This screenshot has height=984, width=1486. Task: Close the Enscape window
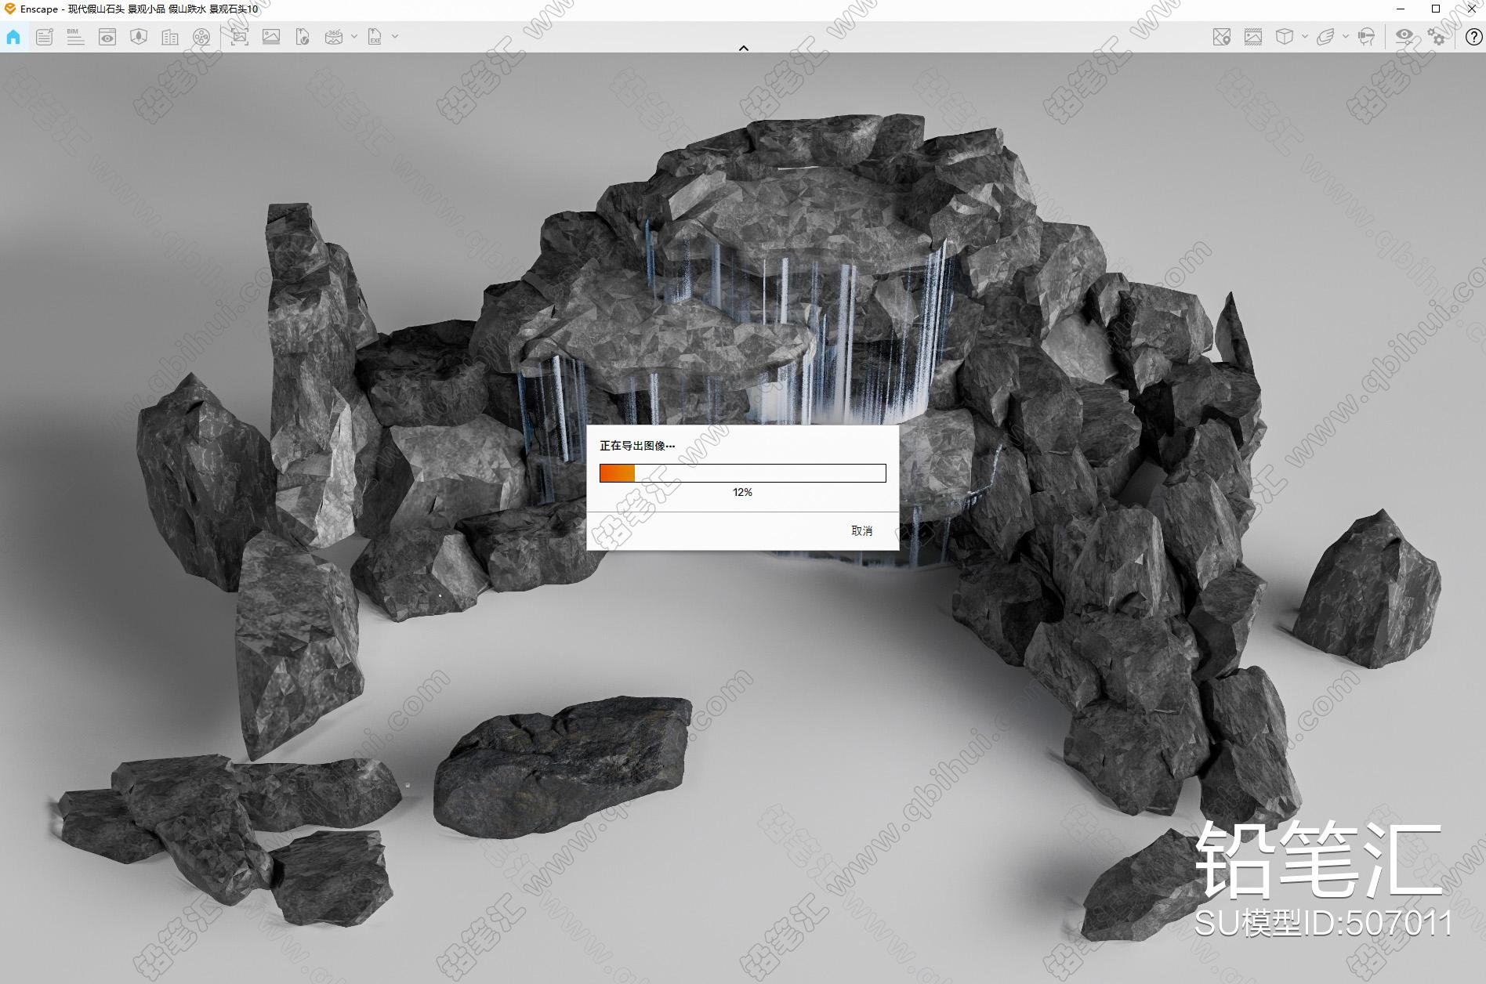click(x=1471, y=9)
